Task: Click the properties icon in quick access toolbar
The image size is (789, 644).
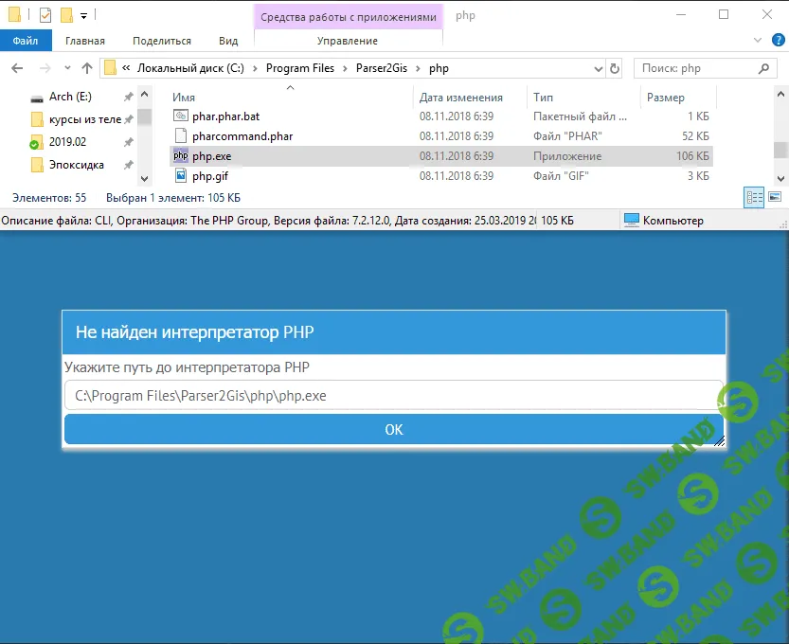Action: coord(45,15)
